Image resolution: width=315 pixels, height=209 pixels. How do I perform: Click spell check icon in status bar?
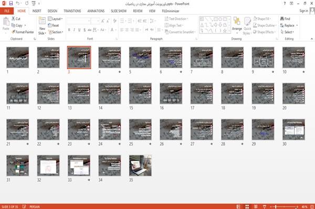24,206
